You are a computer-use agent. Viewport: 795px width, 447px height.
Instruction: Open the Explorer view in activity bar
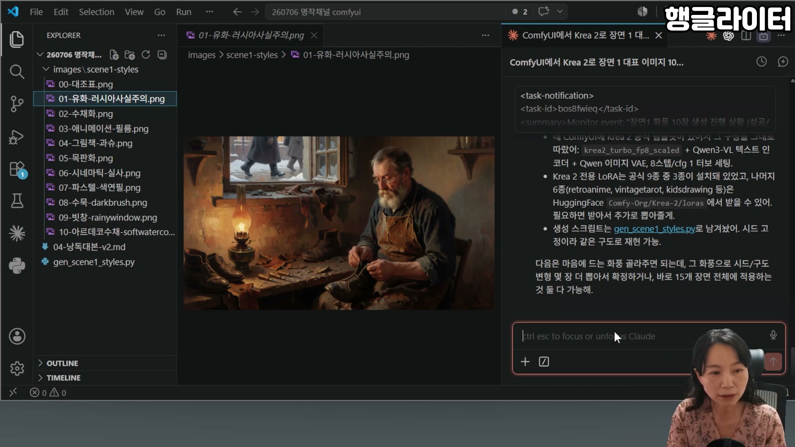[x=17, y=39]
